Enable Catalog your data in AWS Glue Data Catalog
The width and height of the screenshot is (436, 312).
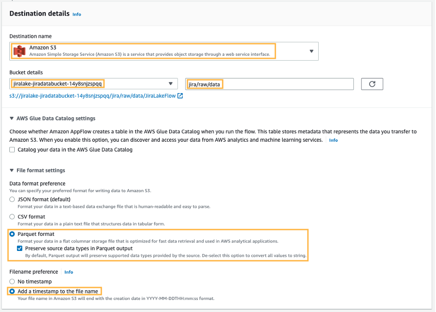[x=12, y=150]
